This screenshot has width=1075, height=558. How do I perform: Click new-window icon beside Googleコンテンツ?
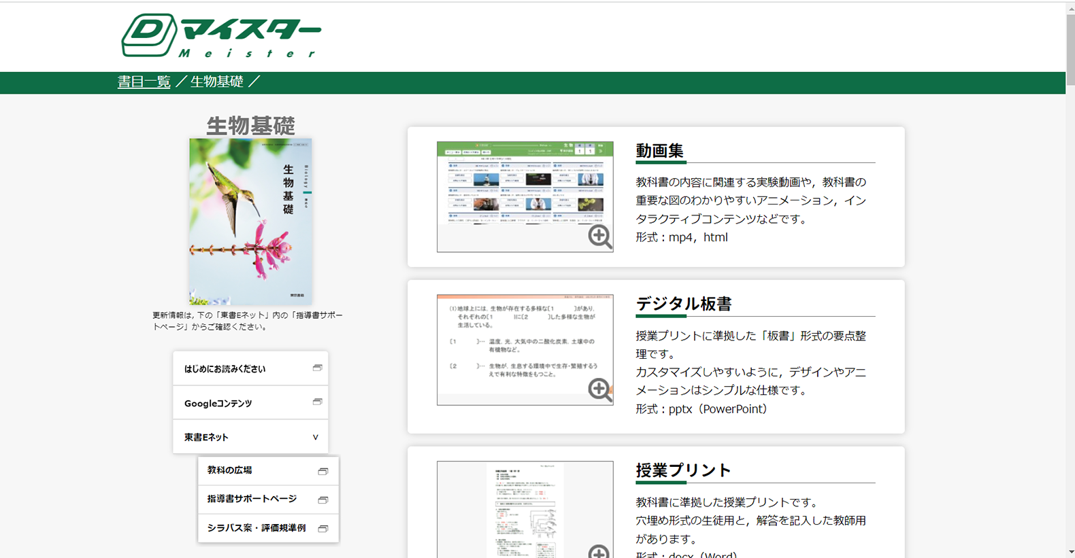coord(317,402)
